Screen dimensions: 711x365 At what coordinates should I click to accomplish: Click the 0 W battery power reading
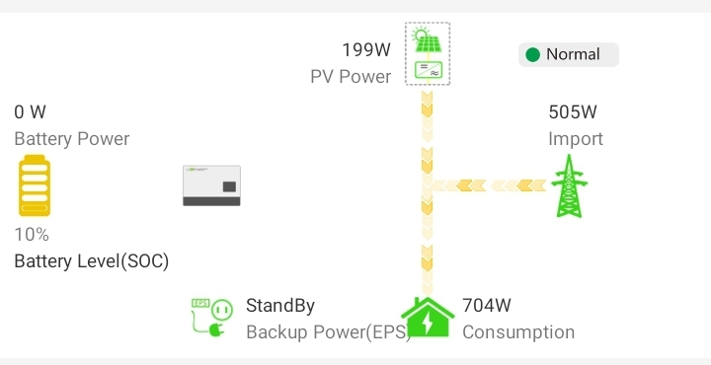point(30,111)
